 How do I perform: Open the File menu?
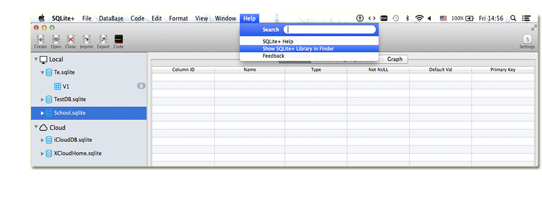coord(87,19)
